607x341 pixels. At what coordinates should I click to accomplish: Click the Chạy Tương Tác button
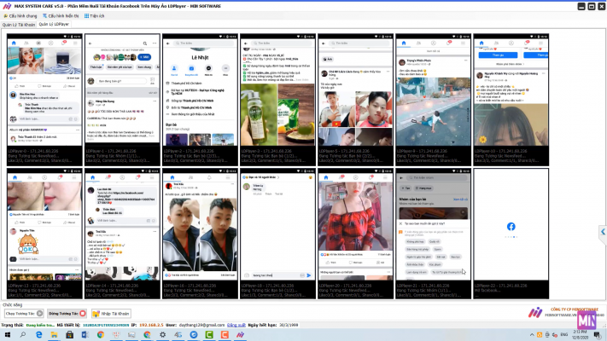click(x=22, y=314)
